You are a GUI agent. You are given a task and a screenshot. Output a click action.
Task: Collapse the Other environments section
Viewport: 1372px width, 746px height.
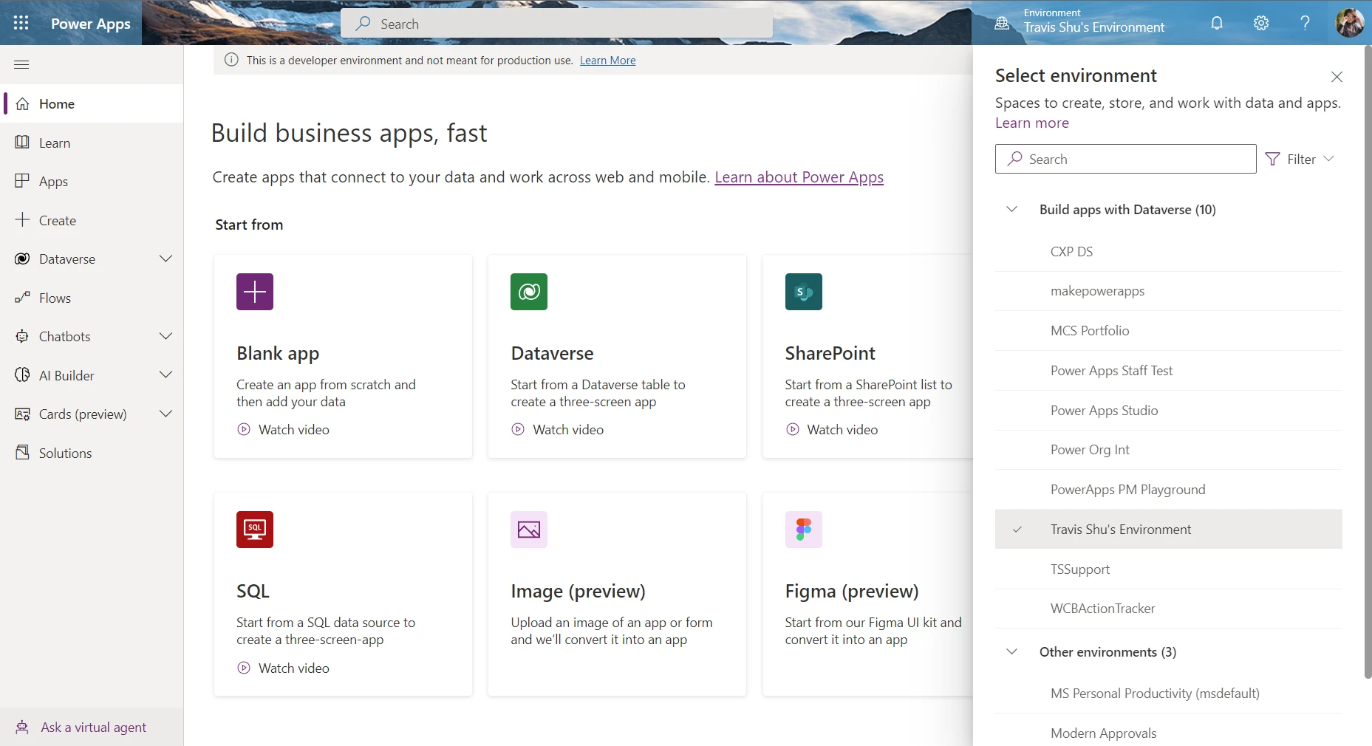click(x=1011, y=651)
